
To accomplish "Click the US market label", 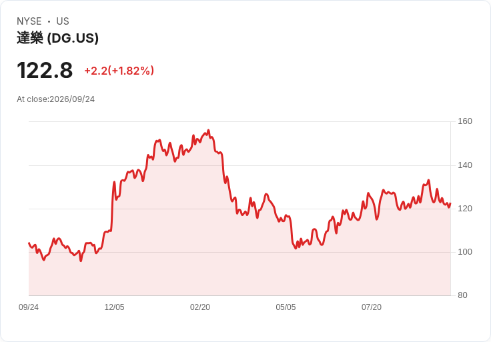I will (63, 21).
